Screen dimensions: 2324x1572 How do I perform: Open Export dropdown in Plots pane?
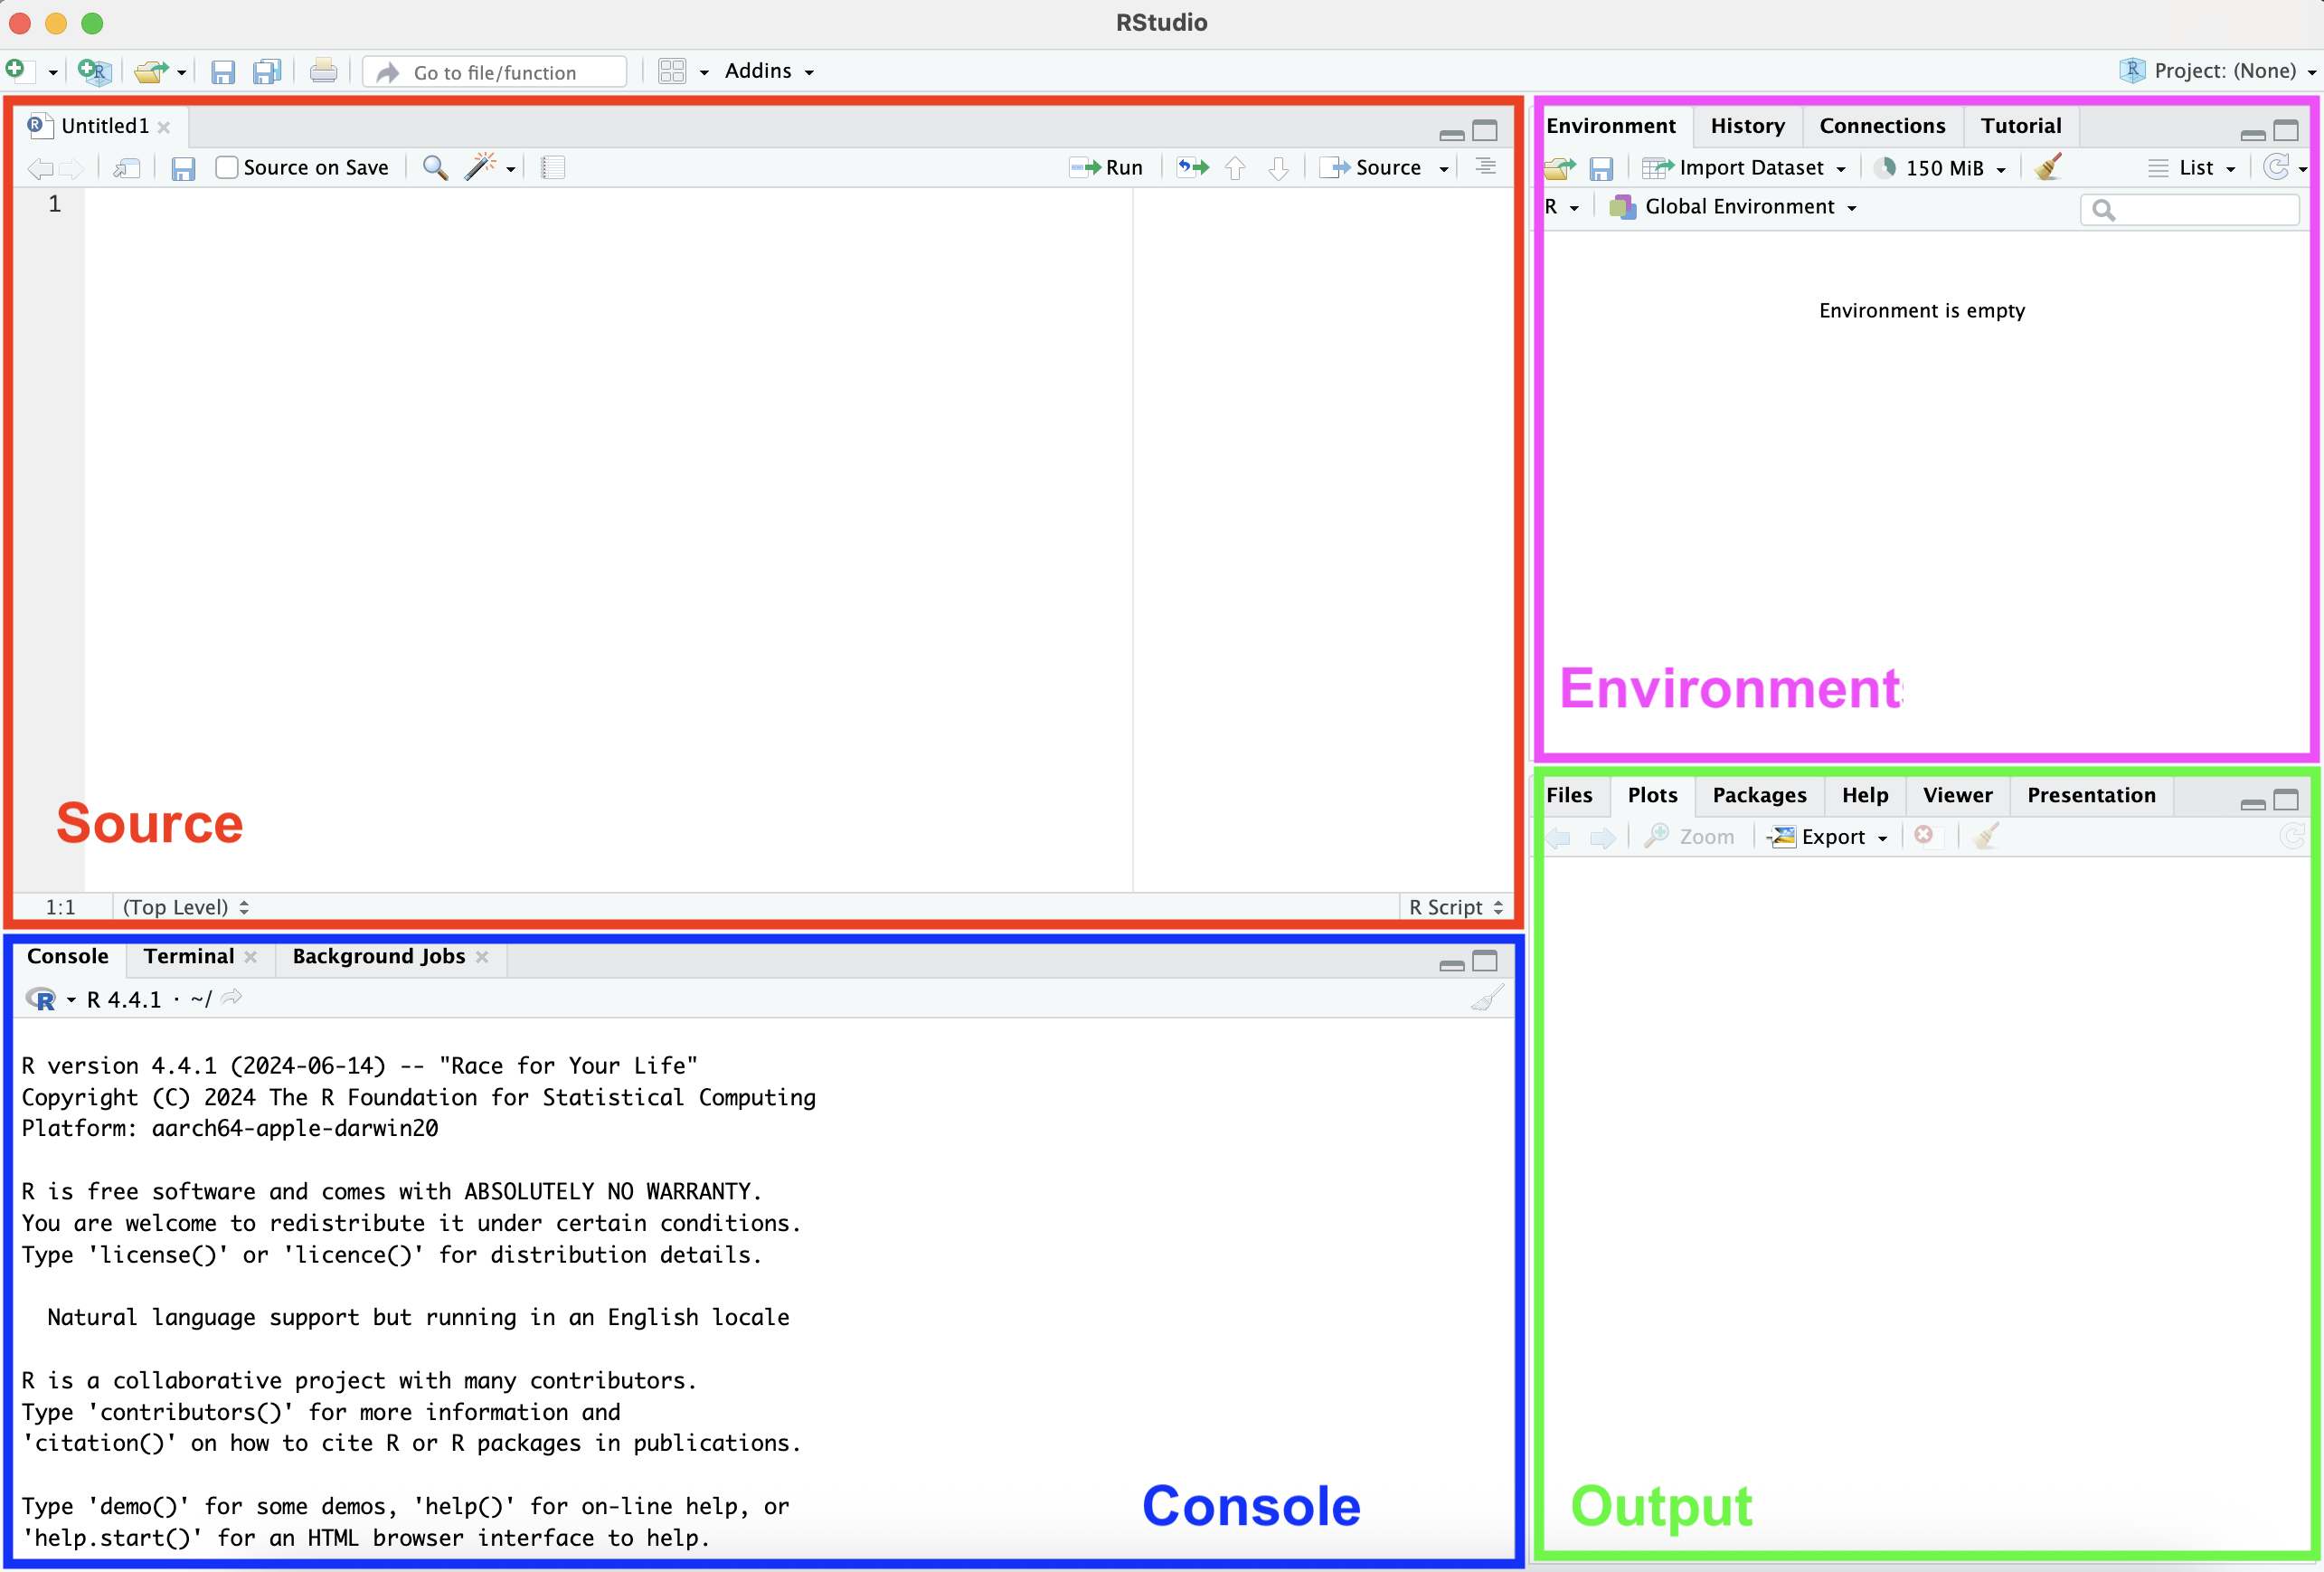[x=1828, y=837]
